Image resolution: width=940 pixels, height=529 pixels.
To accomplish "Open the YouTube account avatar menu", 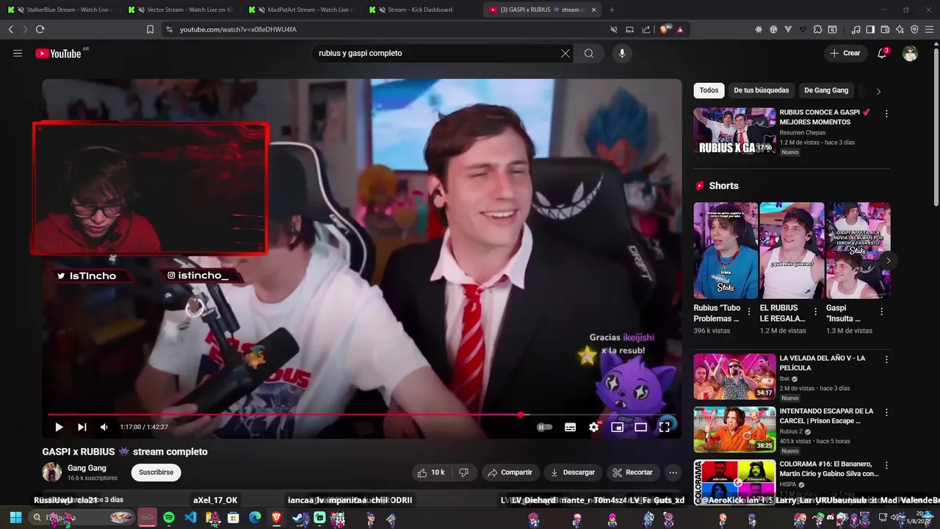I will pyautogui.click(x=910, y=53).
